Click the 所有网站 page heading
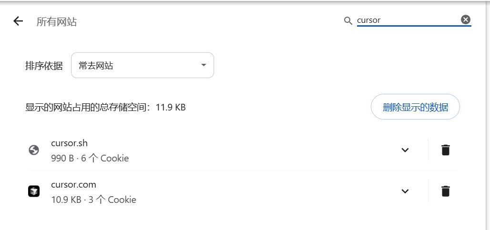 click(57, 21)
